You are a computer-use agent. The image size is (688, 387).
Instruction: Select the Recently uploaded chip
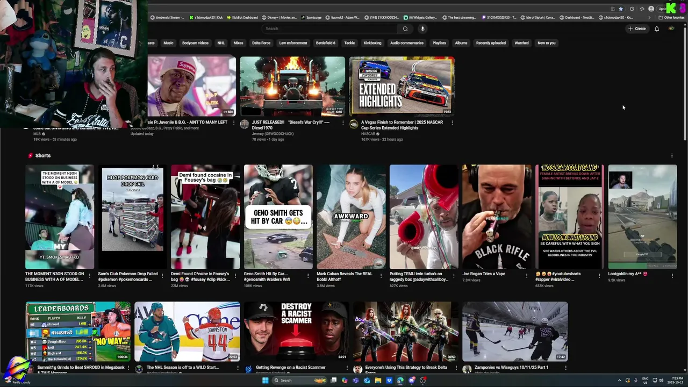point(491,43)
